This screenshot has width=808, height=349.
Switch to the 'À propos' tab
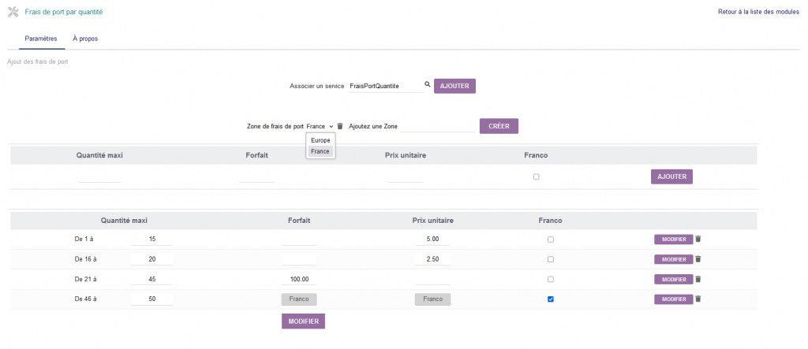point(84,39)
